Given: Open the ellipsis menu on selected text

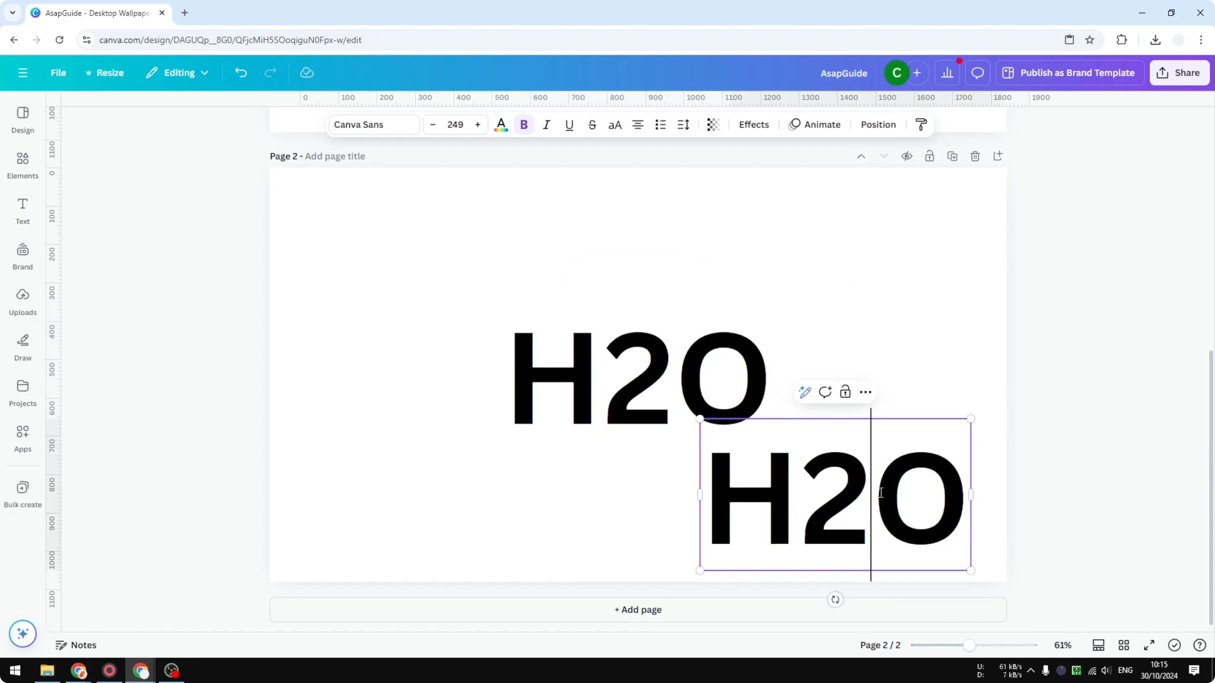Looking at the screenshot, I should [865, 392].
